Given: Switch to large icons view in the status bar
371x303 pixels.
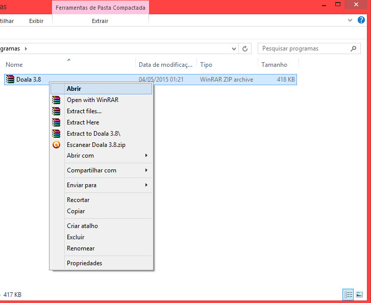Looking at the screenshot, I should (x=359, y=294).
